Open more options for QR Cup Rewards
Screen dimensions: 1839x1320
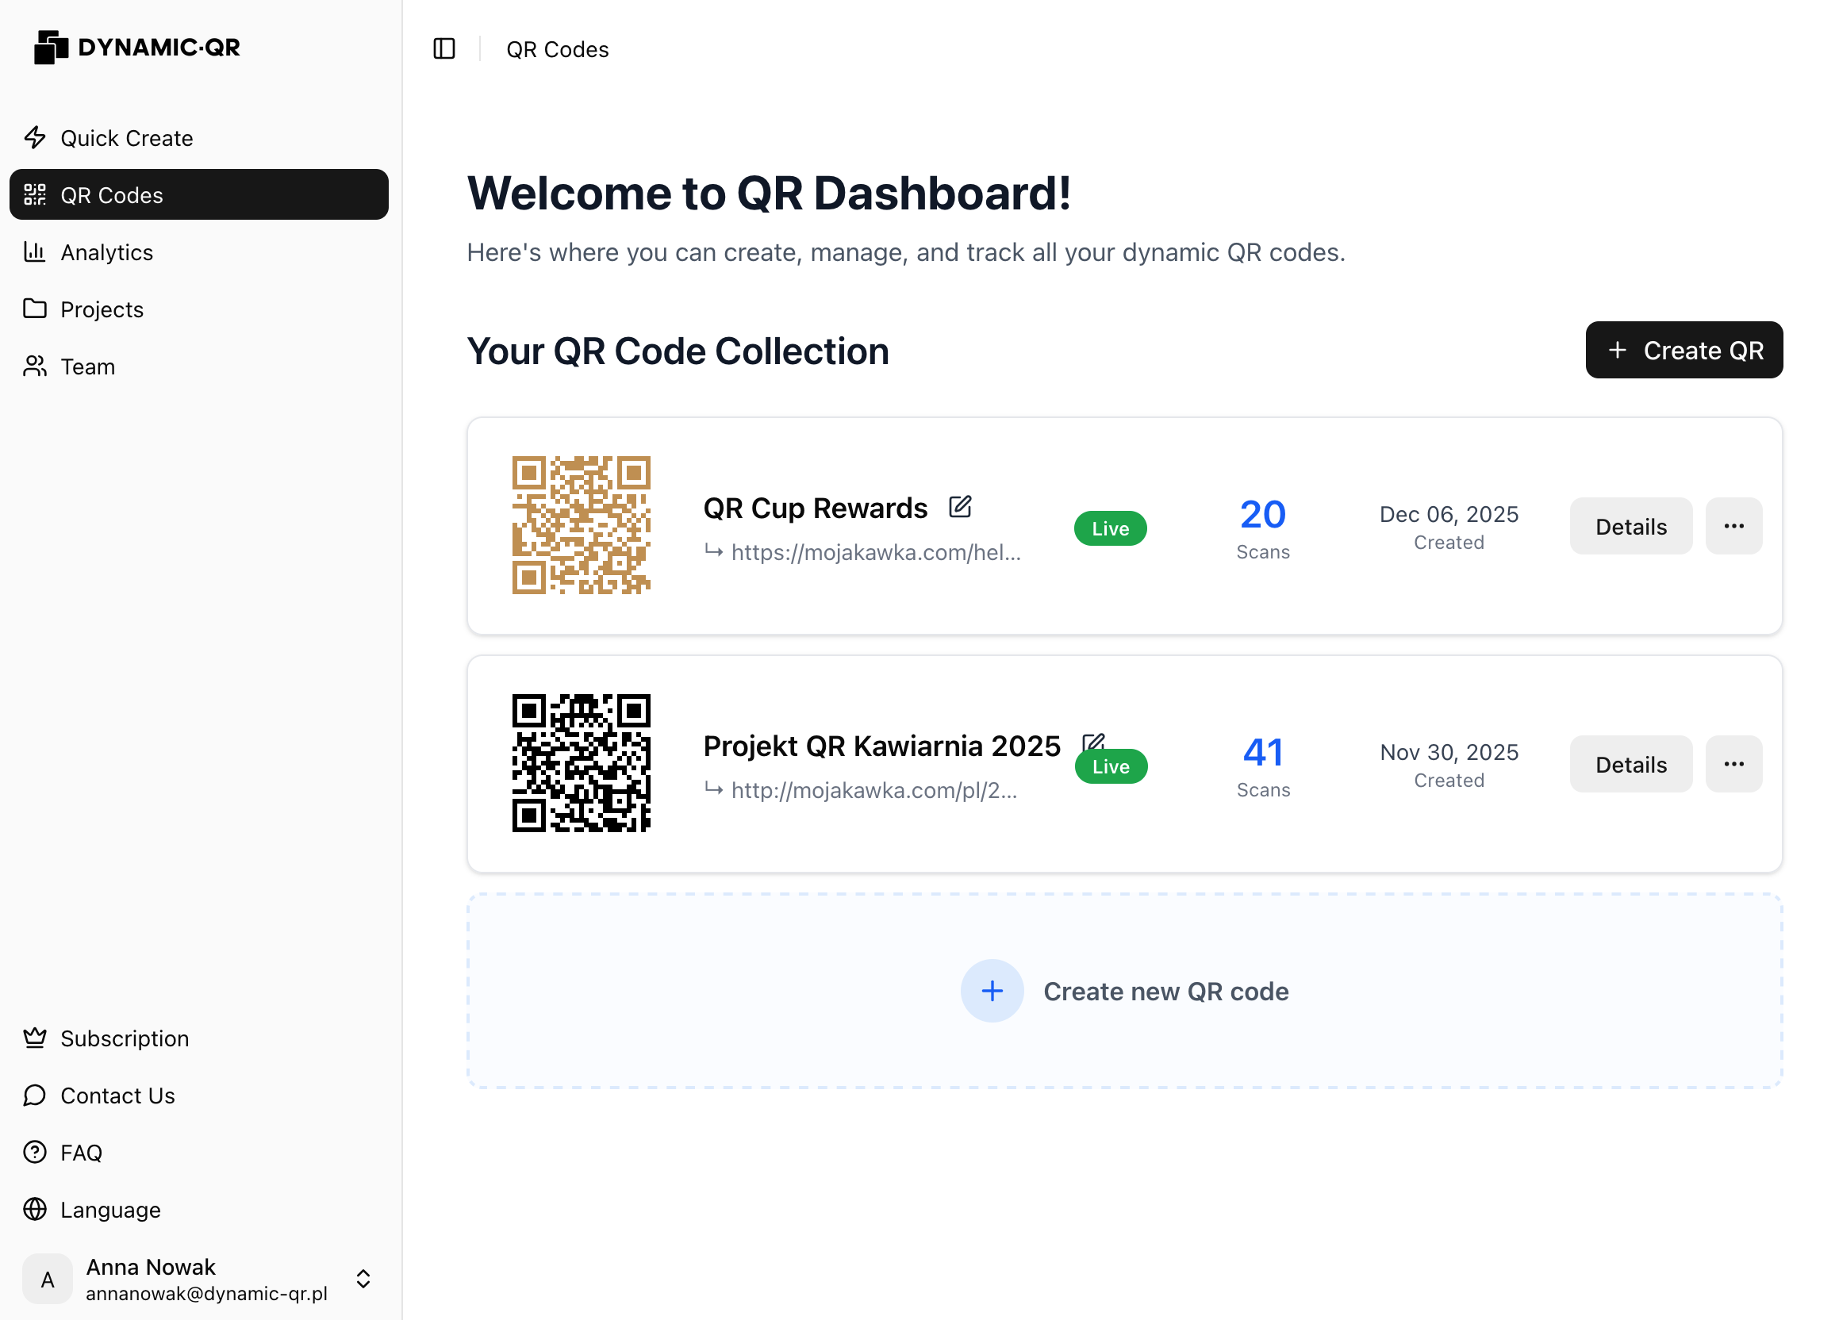pos(1733,526)
